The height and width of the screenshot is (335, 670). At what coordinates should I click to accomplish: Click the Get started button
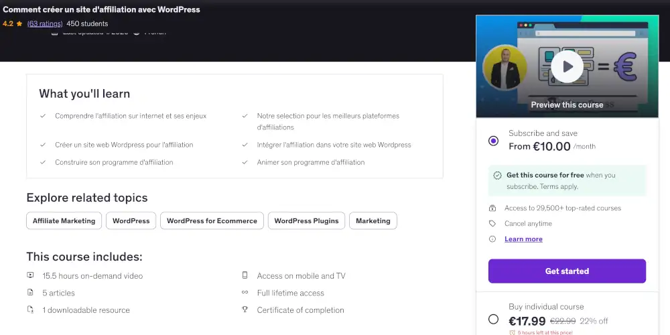(567, 271)
